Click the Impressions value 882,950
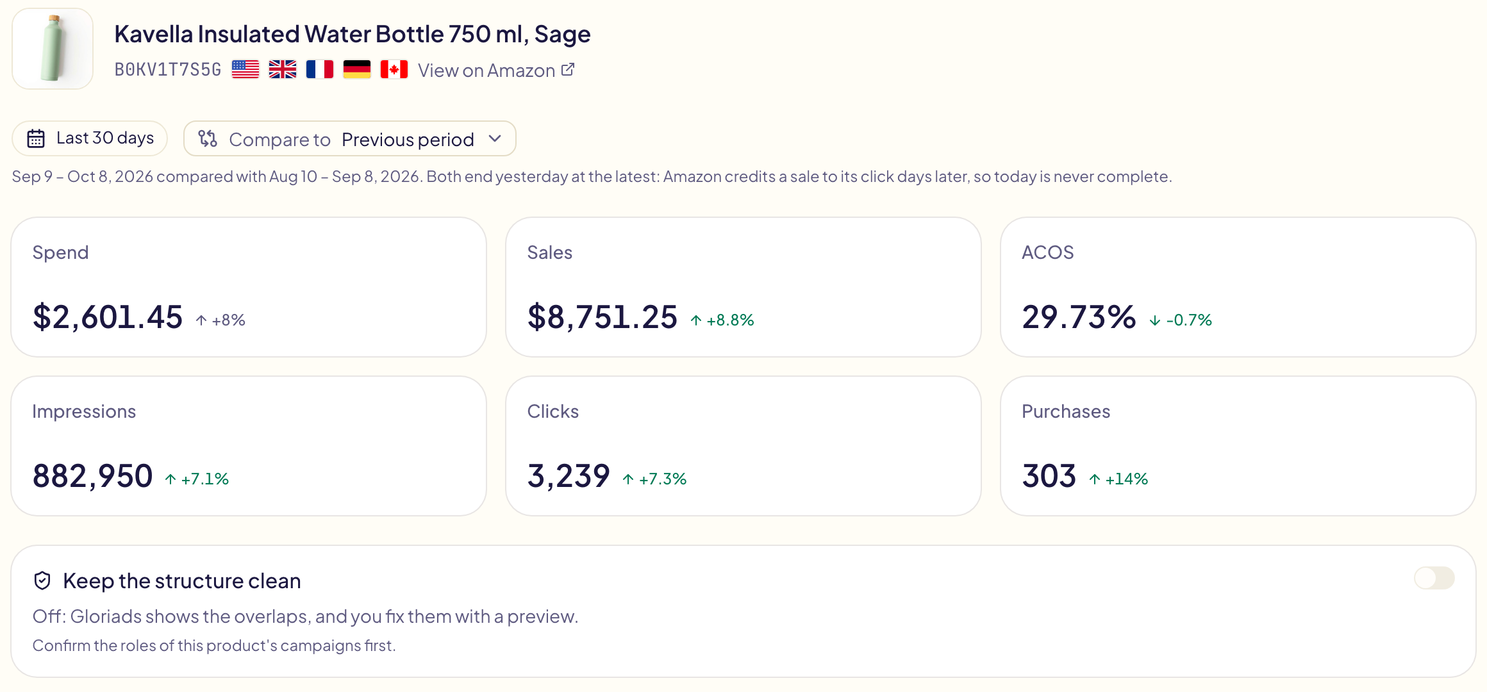Image resolution: width=1487 pixels, height=692 pixels. (93, 475)
